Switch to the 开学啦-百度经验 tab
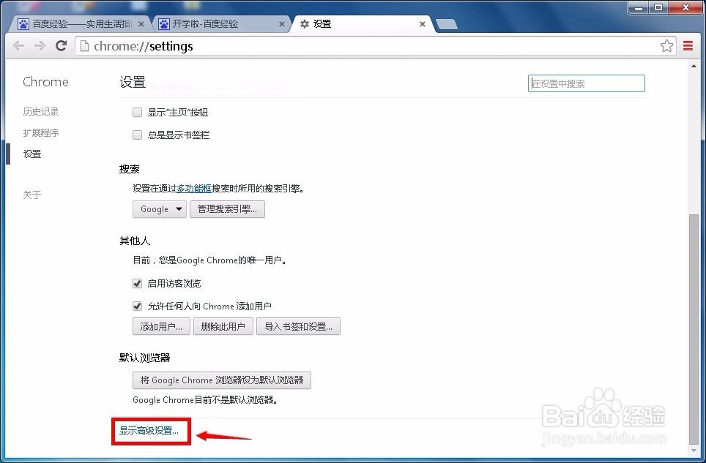 220,24
